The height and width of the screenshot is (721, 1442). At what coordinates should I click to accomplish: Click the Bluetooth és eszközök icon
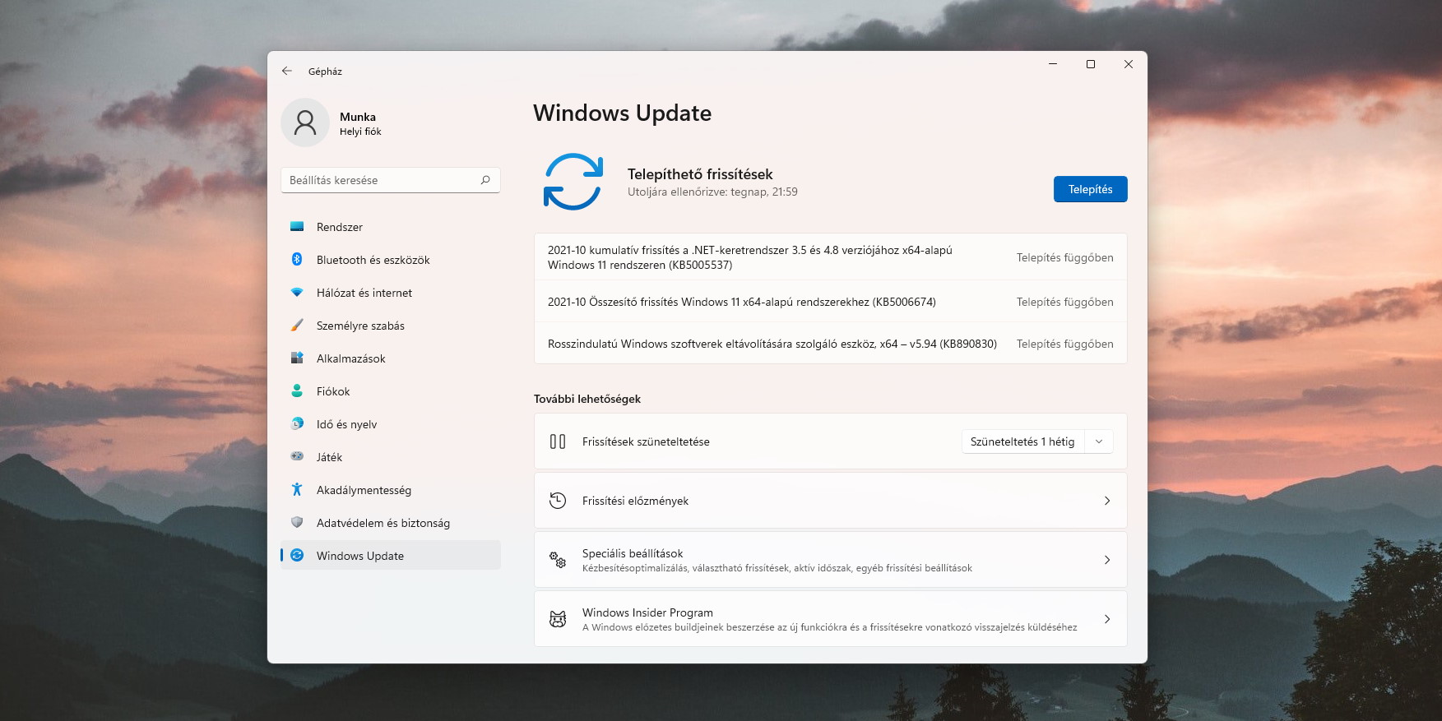[x=297, y=260]
